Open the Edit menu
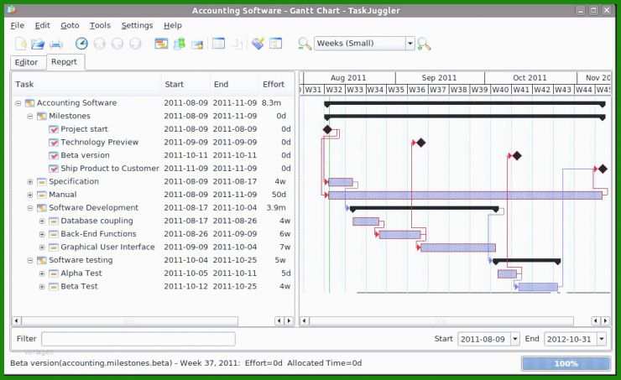 (x=42, y=25)
